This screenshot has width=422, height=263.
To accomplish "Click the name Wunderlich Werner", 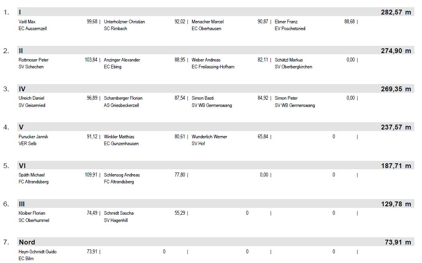I will coord(209,137).
